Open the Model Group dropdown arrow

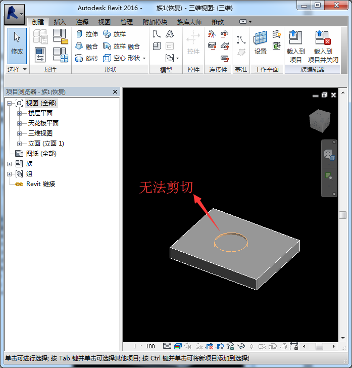pyautogui.click(x=178, y=58)
